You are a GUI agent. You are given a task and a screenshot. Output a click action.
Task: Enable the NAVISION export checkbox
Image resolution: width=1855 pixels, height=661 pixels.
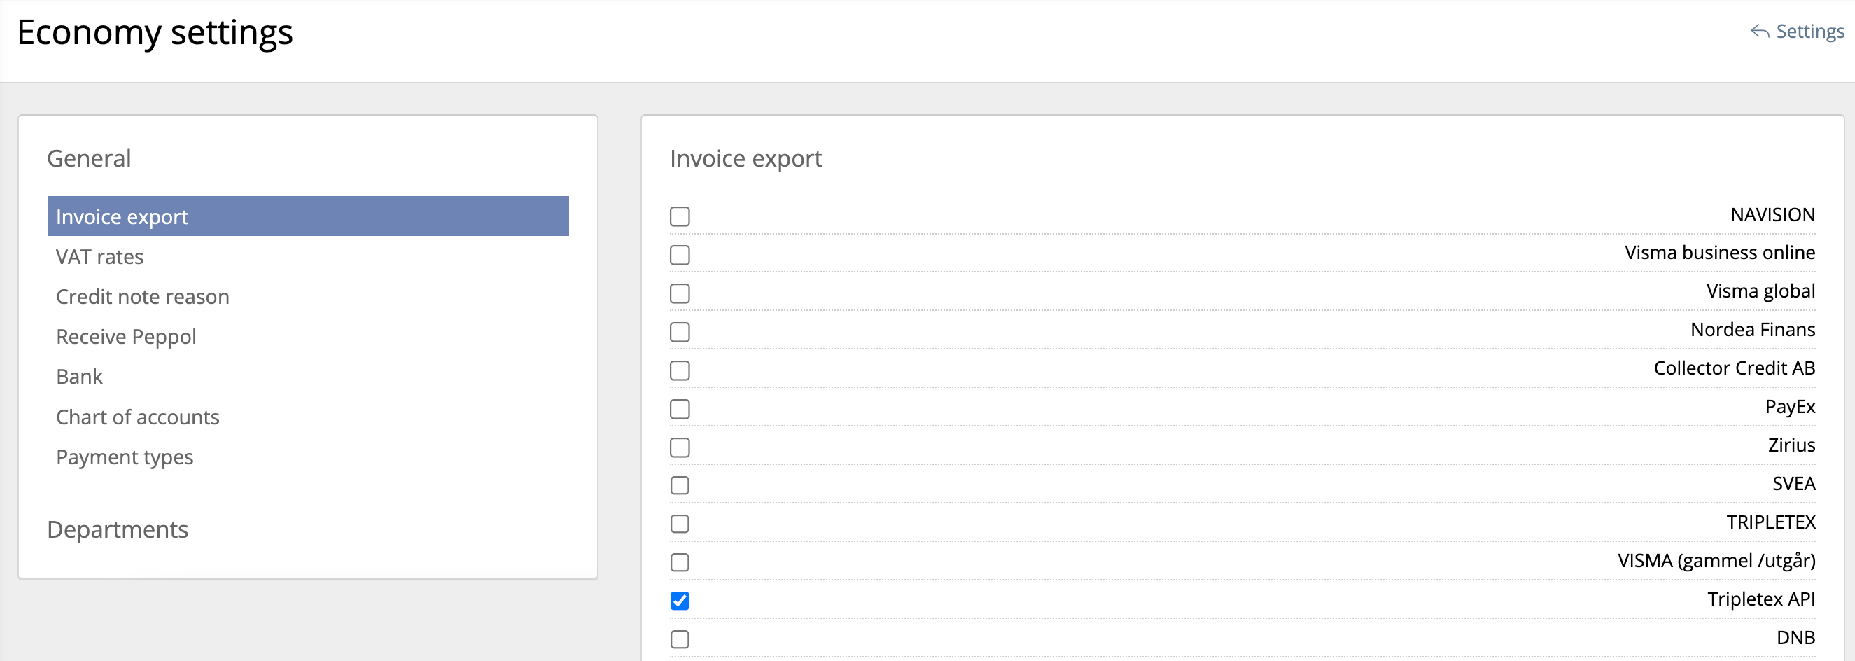[x=680, y=217]
